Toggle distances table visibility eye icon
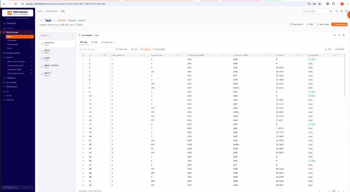The height and width of the screenshot is (192, 350). pyautogui.click(x=334, y=35)
